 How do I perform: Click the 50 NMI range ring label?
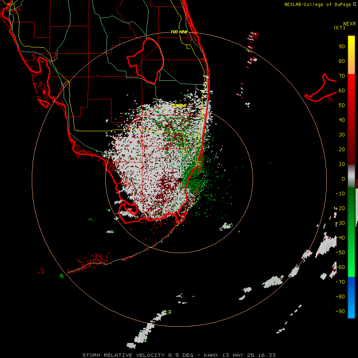[x=179, y=105]
